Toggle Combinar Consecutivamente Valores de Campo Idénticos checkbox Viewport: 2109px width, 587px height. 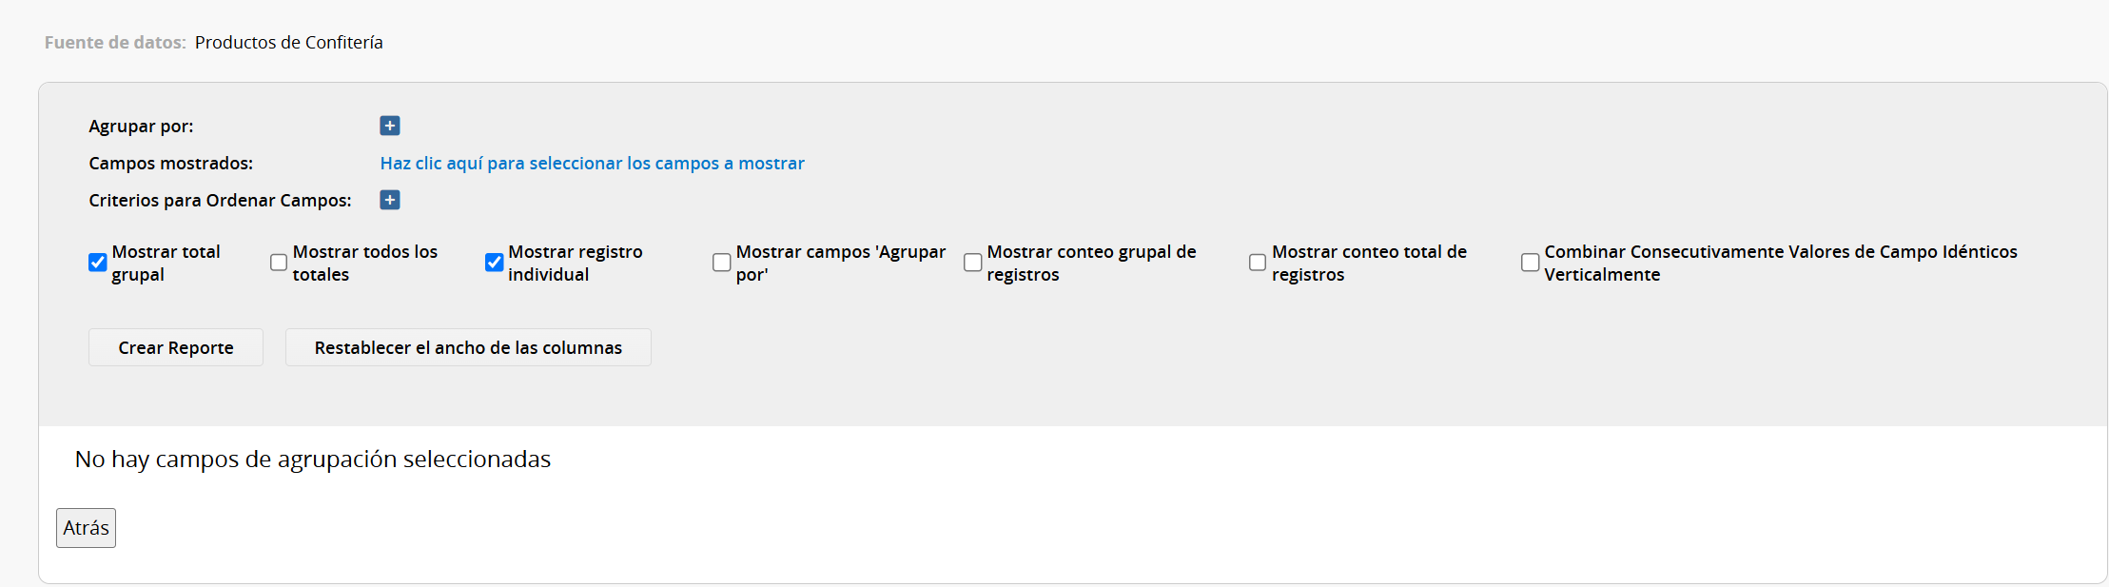click(x=1530, y=263)
